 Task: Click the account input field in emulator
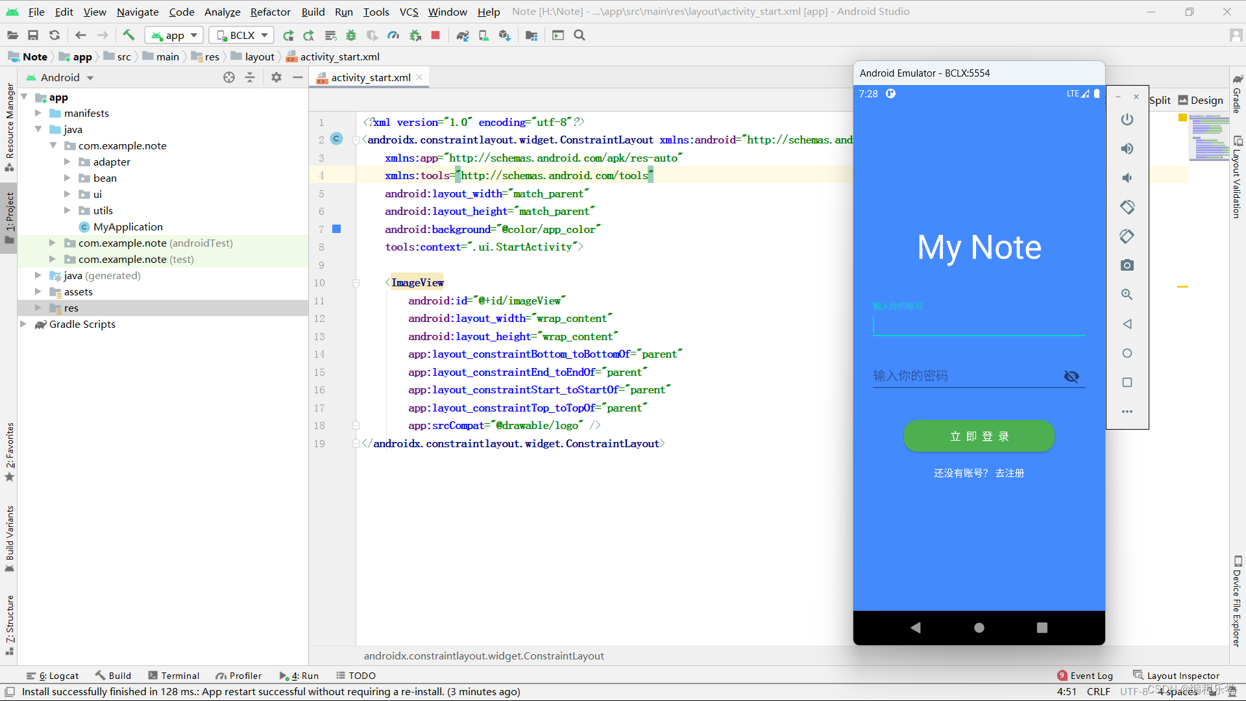click(x=979, y=325)
